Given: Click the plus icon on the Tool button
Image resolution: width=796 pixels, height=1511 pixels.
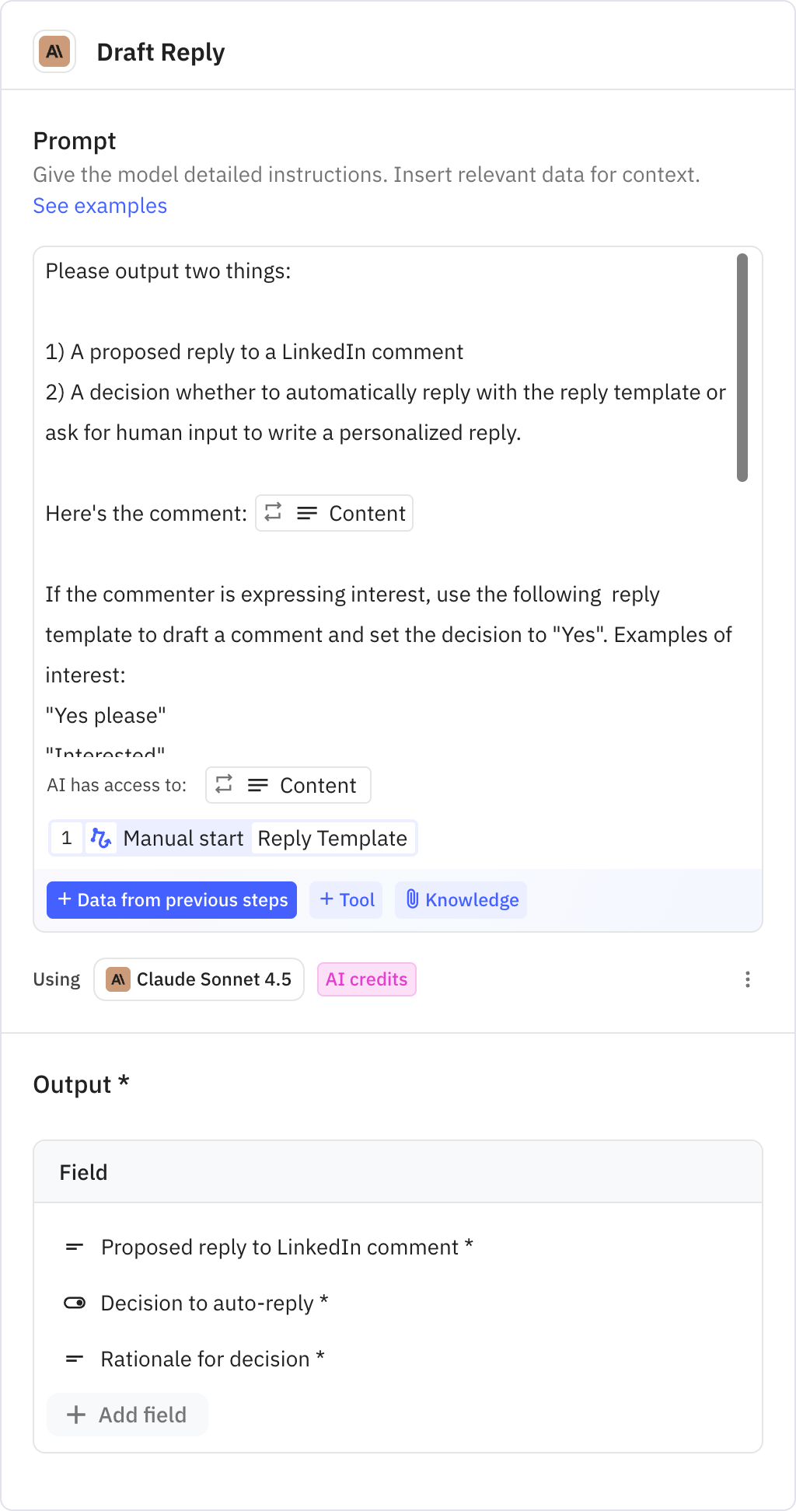Looking at the screenshot, I should point(326,899).
